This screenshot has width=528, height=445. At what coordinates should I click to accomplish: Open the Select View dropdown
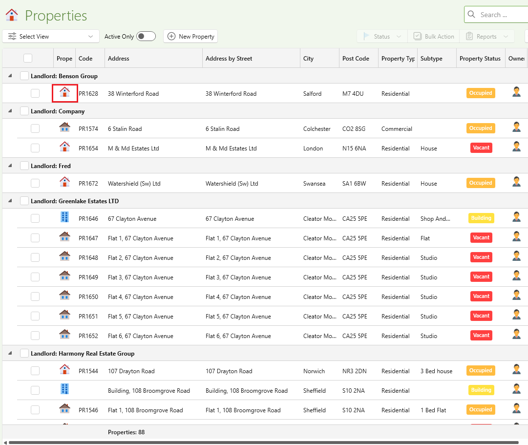[51, 36]
